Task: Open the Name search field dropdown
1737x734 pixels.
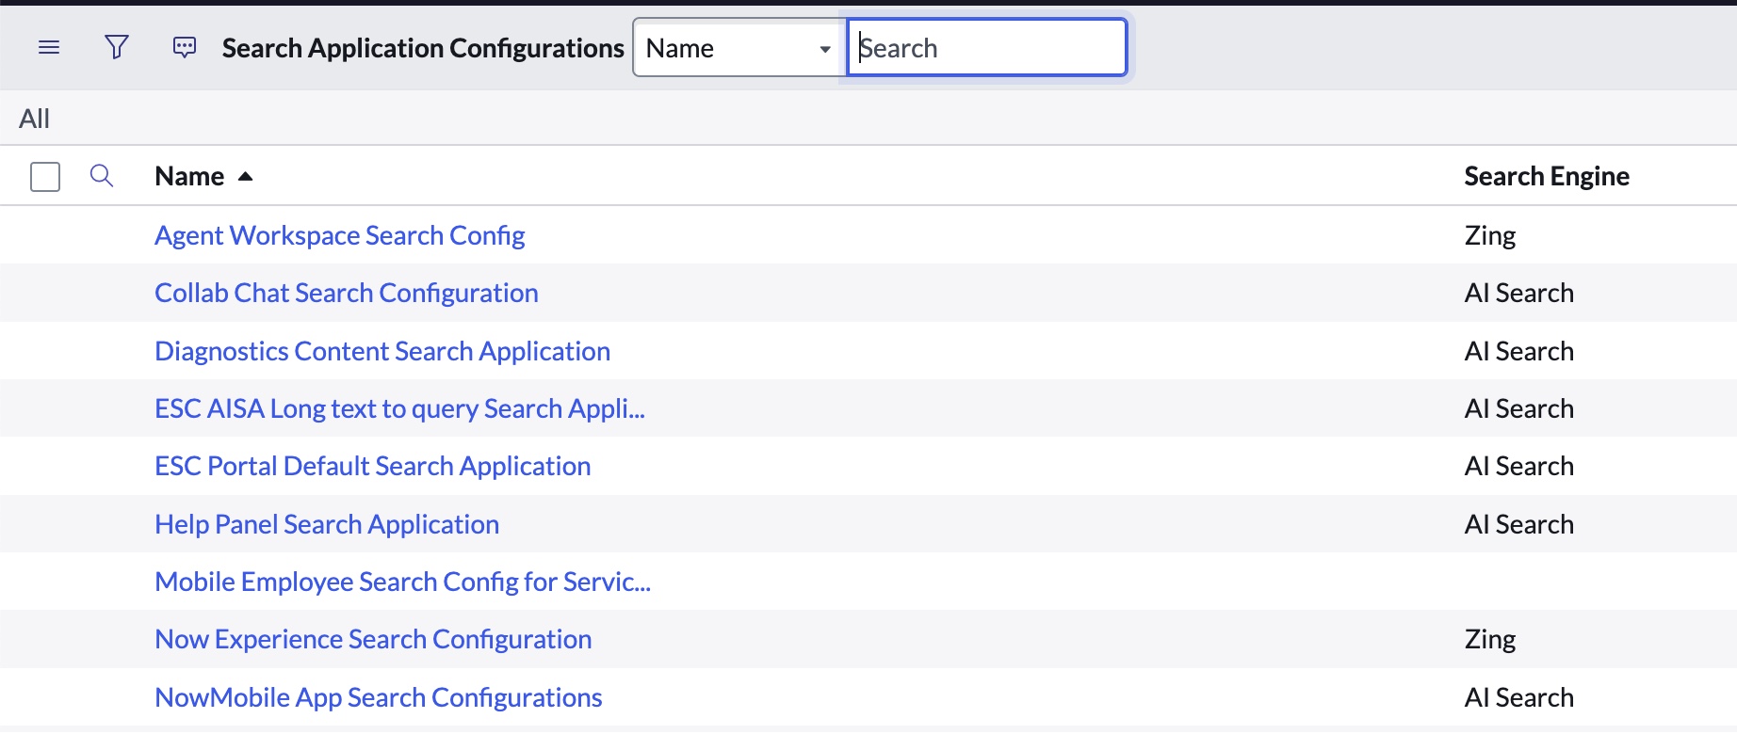Action: click(x=739, y=48)
